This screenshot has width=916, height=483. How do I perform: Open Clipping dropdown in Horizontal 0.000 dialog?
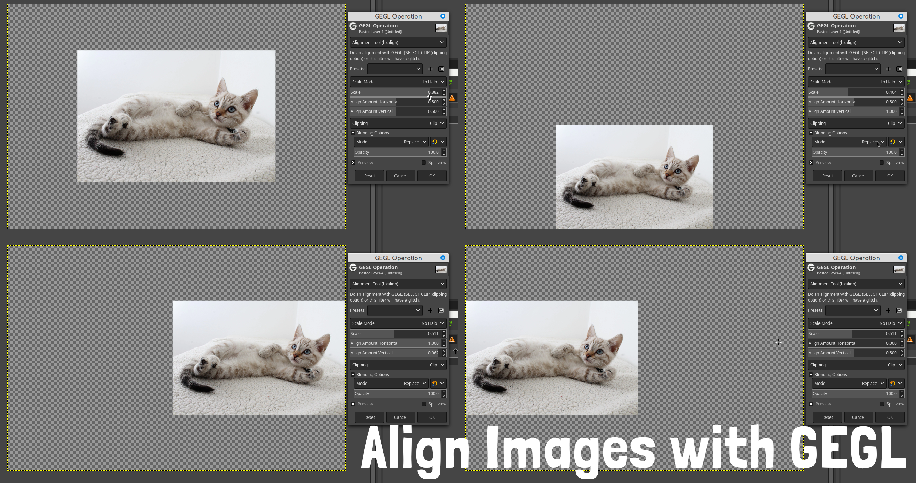pyautogui.click(x=856, y=365)
